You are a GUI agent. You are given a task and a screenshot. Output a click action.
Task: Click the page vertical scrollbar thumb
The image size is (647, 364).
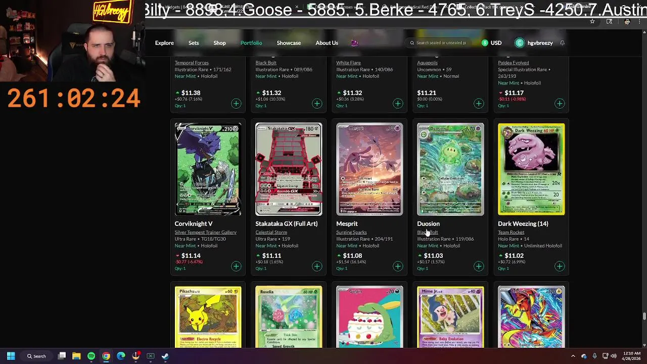(x=644, y=316)
